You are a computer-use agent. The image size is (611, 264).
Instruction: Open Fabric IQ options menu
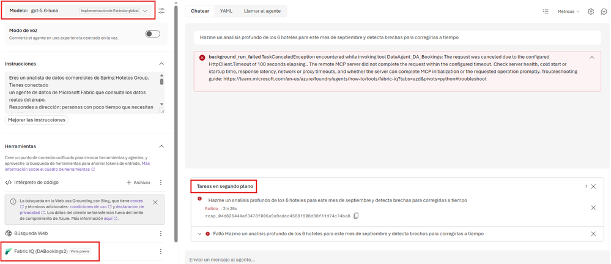[160, 252]
